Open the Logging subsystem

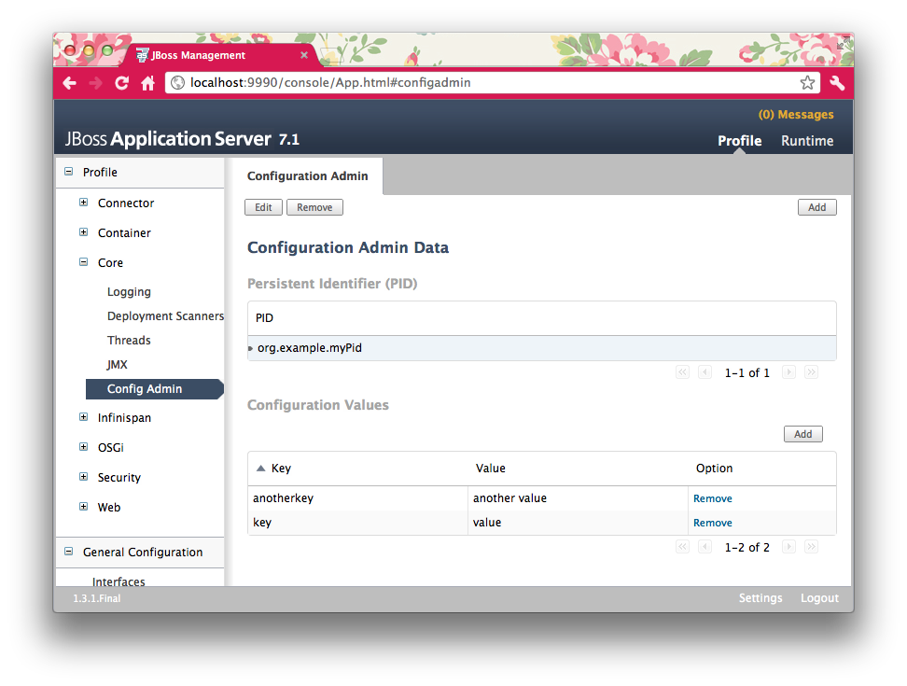coord(129,292)
